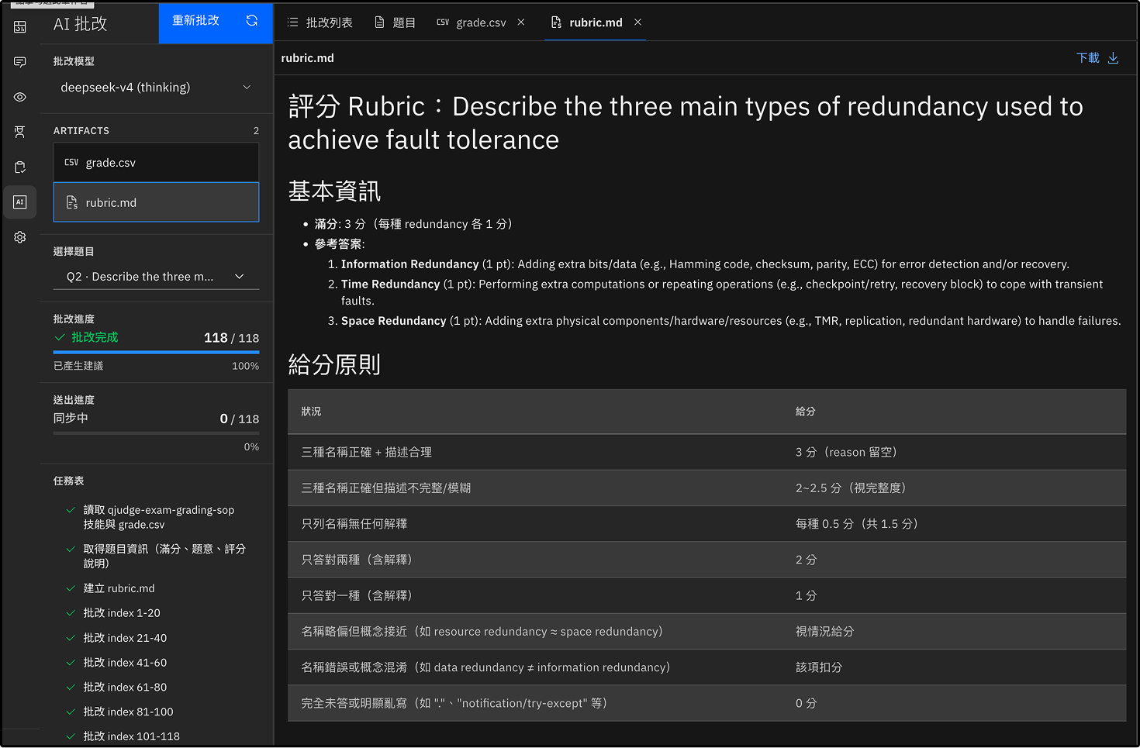This screenshot has height=748, width=1140.
Task: Click the 狀況 table column header
Action: (311, 412)
